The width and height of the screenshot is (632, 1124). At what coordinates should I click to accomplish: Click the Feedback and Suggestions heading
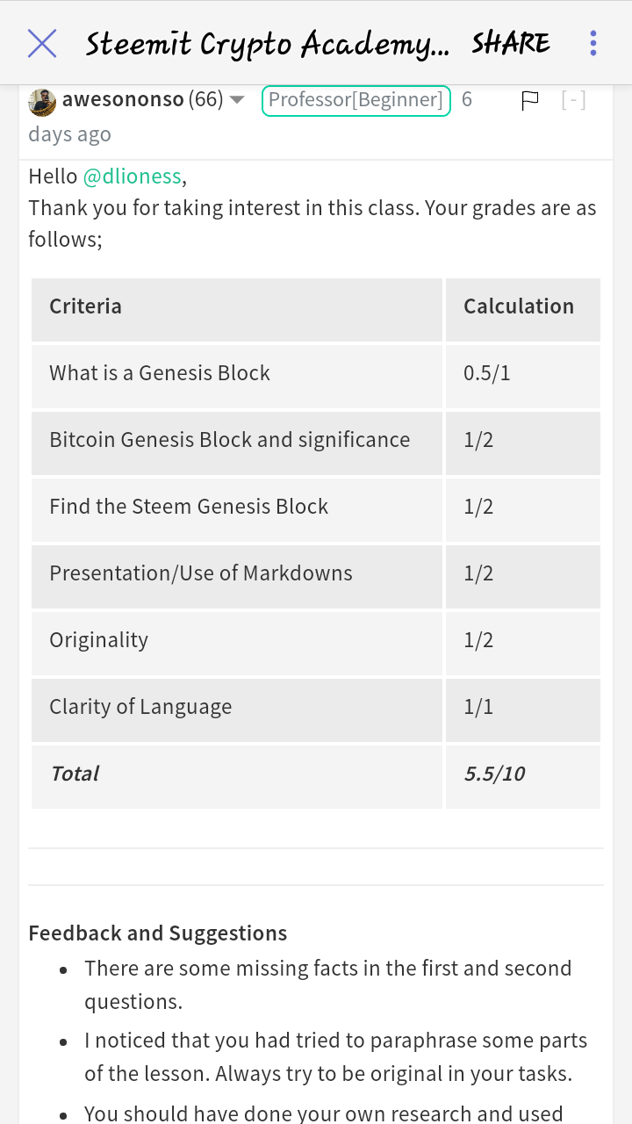click(x=158, y=933)
